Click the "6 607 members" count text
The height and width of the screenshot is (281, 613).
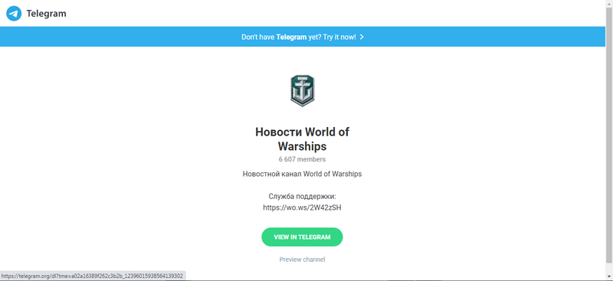pos(302,159)
